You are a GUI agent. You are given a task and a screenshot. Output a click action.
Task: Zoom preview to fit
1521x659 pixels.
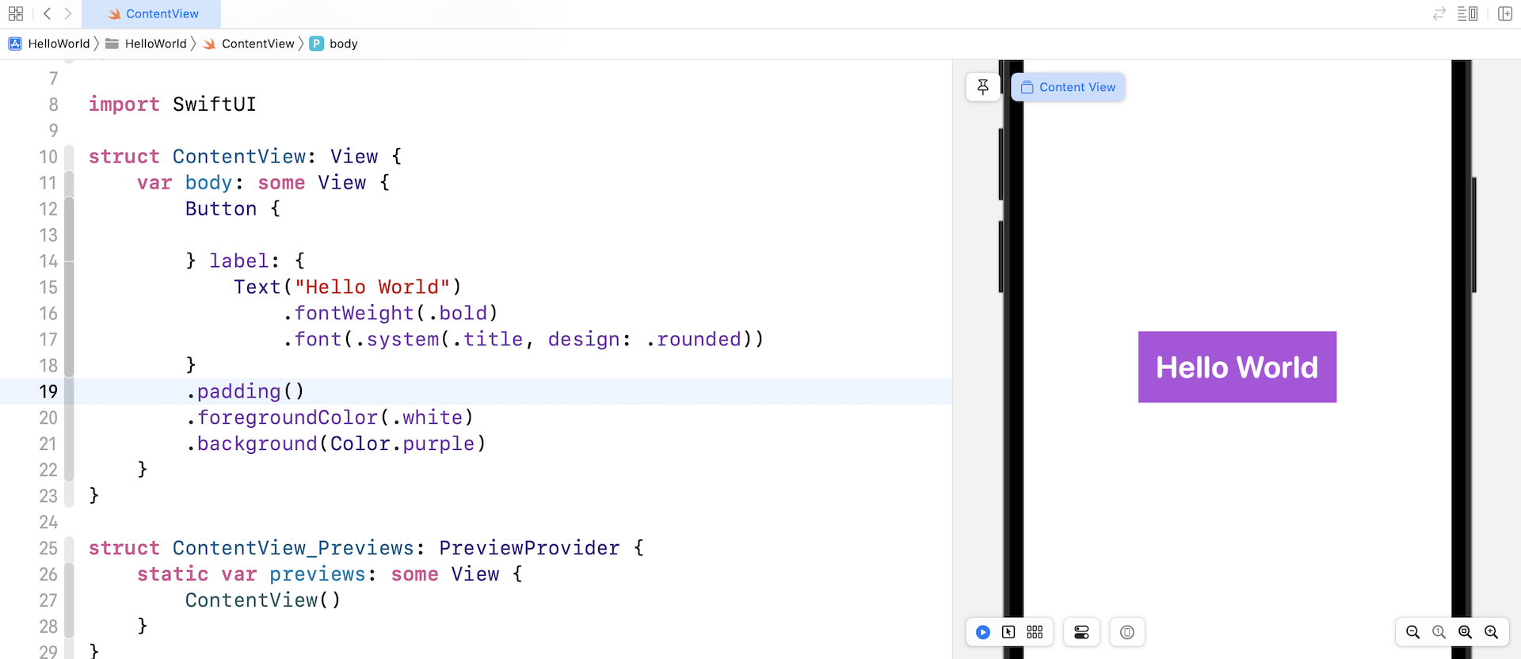pyautogui.click(x=1465, y=632)
